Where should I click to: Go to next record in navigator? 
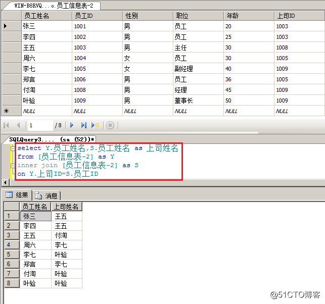click(72, 125)
